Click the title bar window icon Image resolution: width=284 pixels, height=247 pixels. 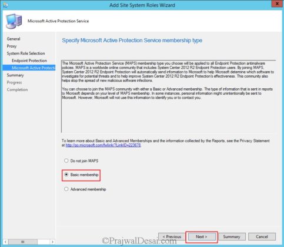[x=5, y=5]
